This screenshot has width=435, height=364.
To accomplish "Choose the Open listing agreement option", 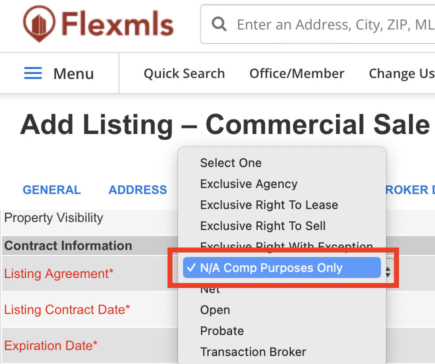I will click(x=215, y=310).
